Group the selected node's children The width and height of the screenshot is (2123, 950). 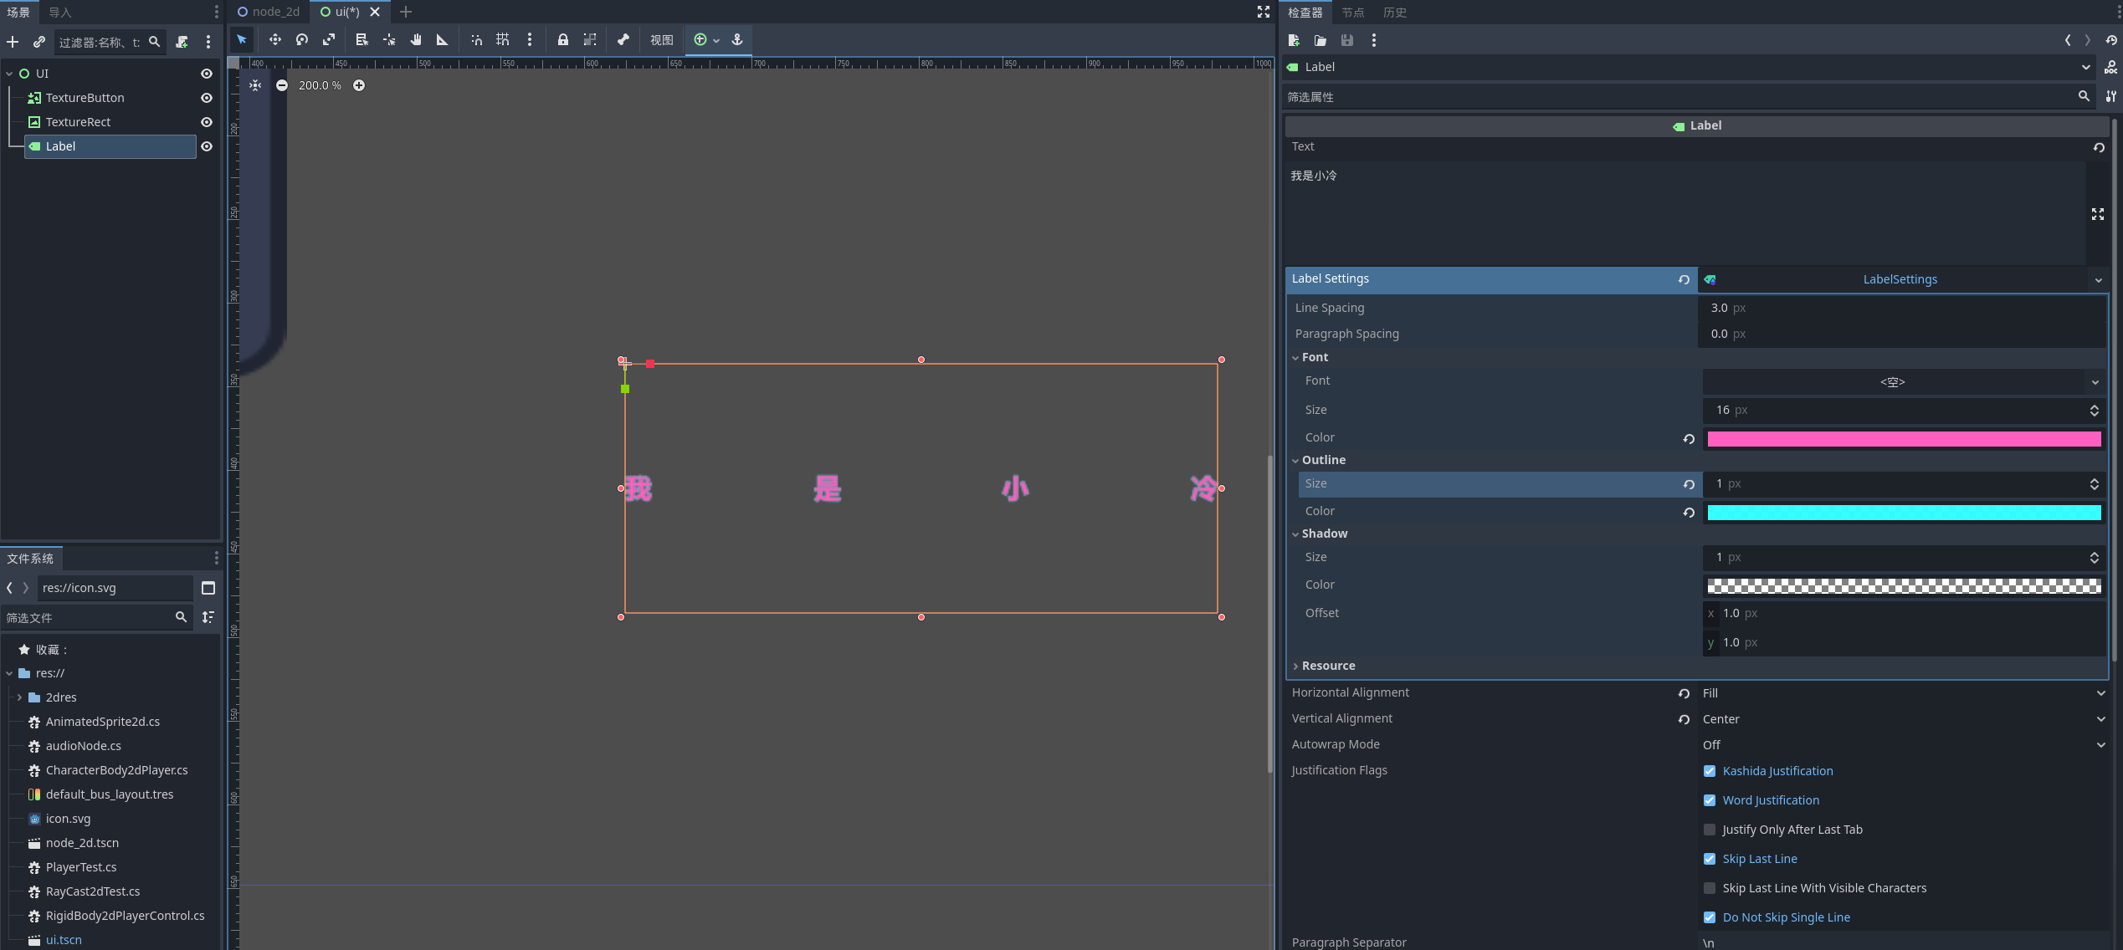pyautogui.click(x=590, y=39)
